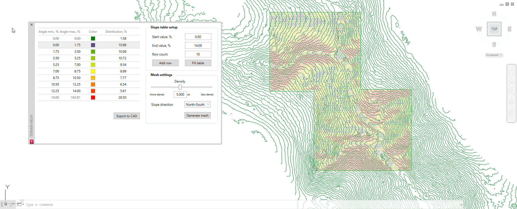
Task: Rotate view to North on ViewCube compass
Action: tap(494, 14)
